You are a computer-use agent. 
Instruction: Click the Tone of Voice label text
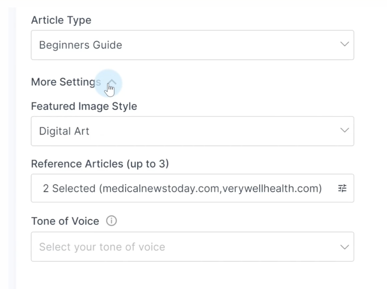(x=65, y=221)
